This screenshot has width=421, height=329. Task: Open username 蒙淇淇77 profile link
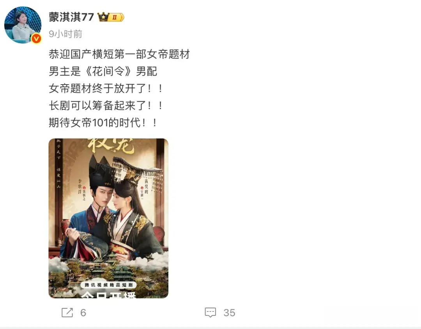[x=71, y=17]
